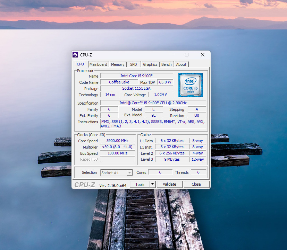The height and width of the screenshot is (250, 287).
Task: Click the Close button at bottom
Action: click(x=196, y=184)
